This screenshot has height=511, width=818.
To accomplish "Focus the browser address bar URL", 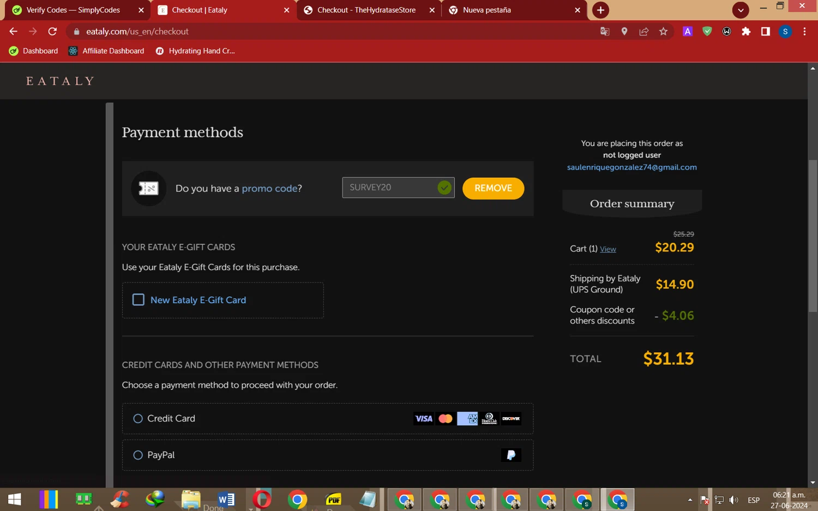I will [x=137, y=32].
